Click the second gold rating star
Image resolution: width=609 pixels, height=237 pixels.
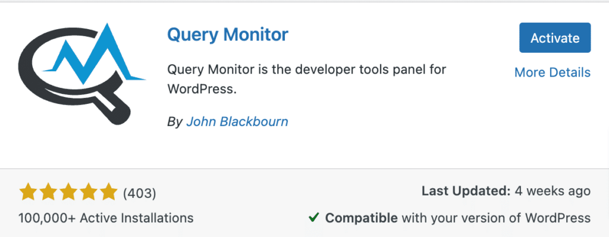click(48, 192)
